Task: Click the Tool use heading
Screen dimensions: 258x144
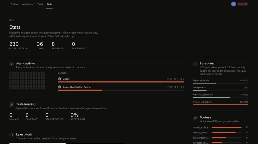Action: coord(206,117)
